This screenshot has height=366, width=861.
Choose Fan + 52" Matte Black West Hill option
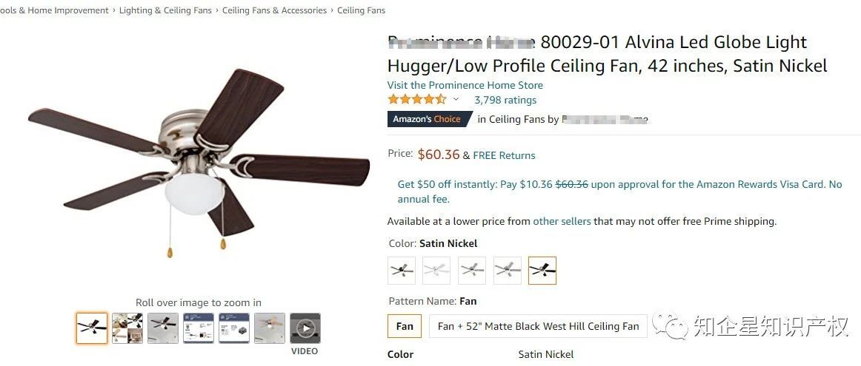point(538,326)
